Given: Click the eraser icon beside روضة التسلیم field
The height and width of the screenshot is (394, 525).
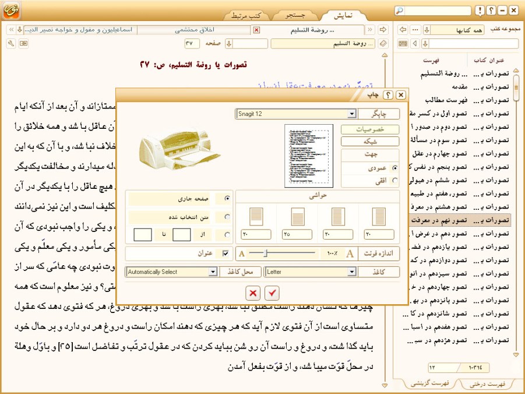Looking at the screenshot, I should [x=383, y=44].
